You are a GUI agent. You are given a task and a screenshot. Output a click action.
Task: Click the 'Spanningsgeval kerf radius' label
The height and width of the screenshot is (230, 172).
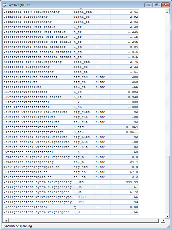pyautogui.click(x=30, y=27)
